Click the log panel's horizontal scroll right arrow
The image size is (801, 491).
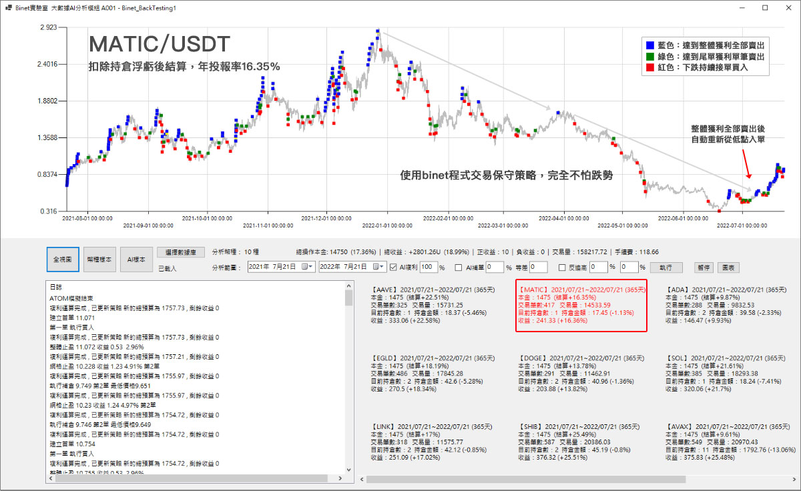[x=340, y=478]
